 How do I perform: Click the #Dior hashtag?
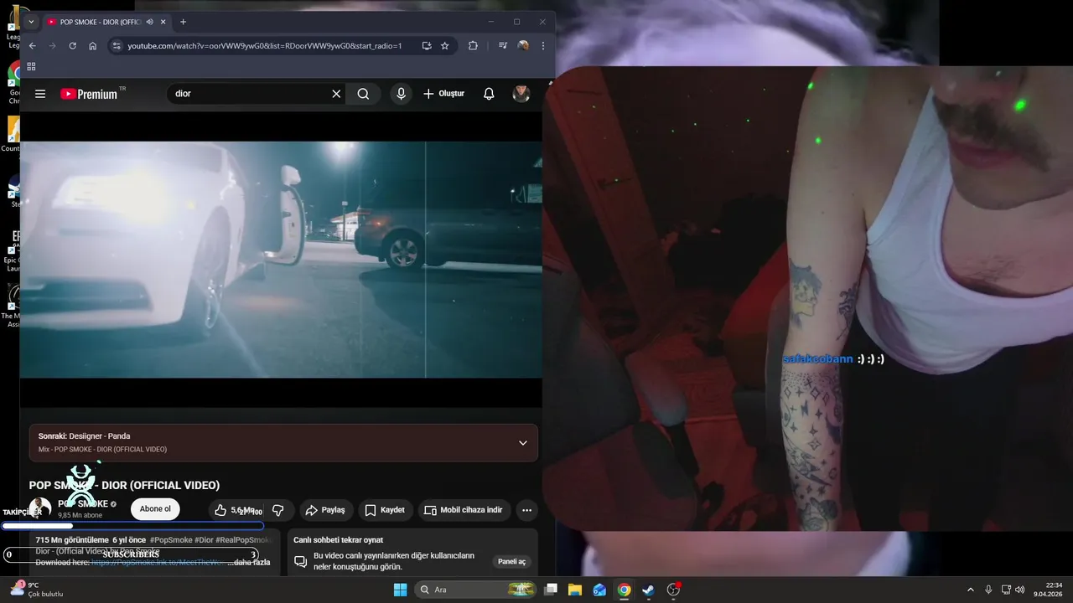click(x=204, y=540)
